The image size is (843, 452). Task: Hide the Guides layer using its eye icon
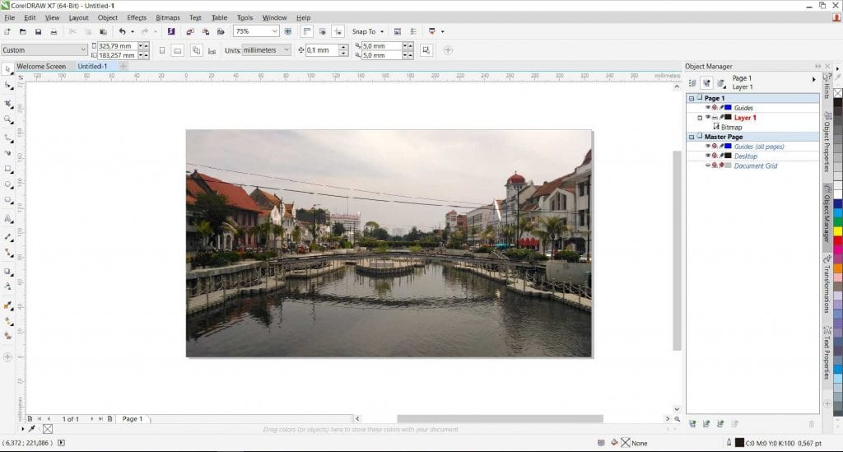tap(707, 108)
